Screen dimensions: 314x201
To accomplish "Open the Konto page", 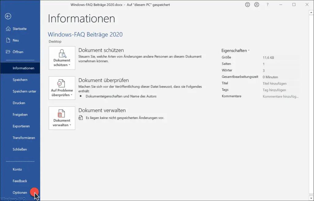I will (x=20, y=169).
